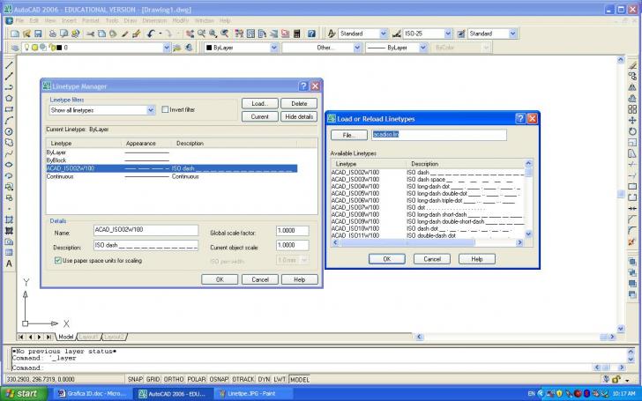Image resolution: width=642 pixels, height=401 pixels.
Task: Select the Circle draw tool
Action: (9, 131)
